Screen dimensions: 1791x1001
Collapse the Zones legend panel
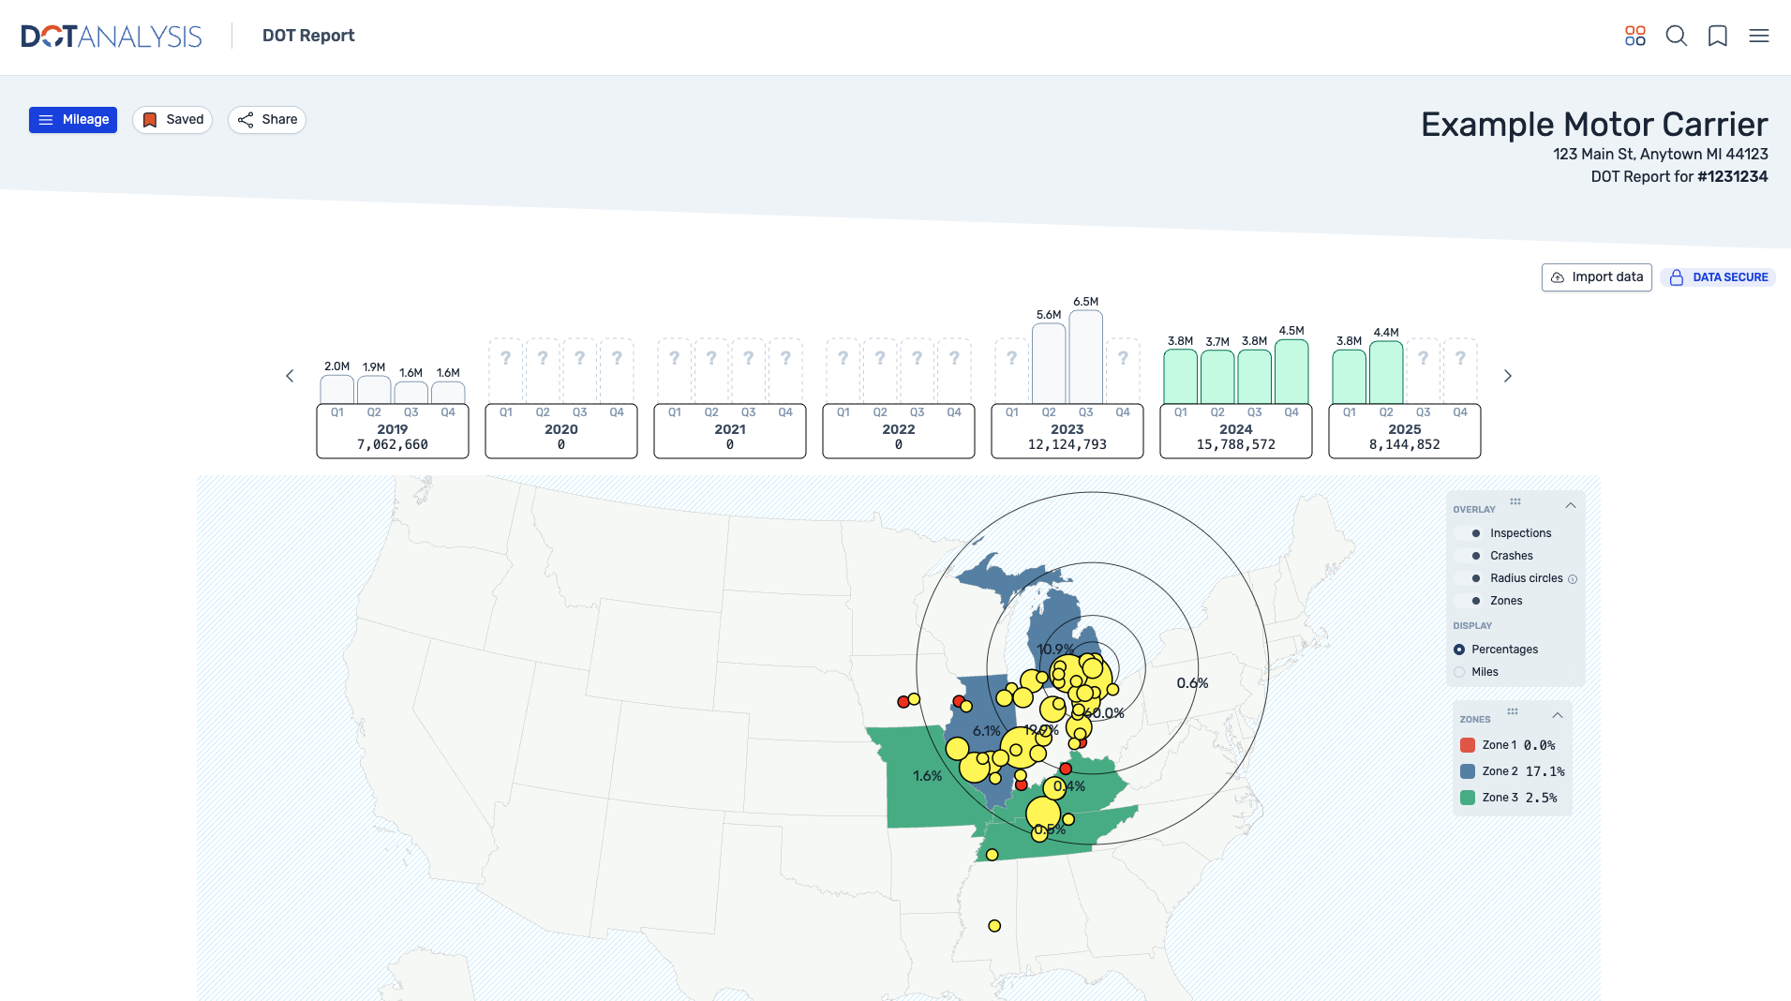pyautogui.click(x=1558, y=715)
